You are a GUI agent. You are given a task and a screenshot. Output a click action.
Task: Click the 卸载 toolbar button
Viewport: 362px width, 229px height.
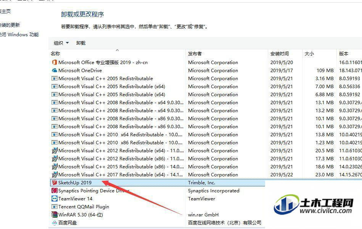tap(81, 43)
